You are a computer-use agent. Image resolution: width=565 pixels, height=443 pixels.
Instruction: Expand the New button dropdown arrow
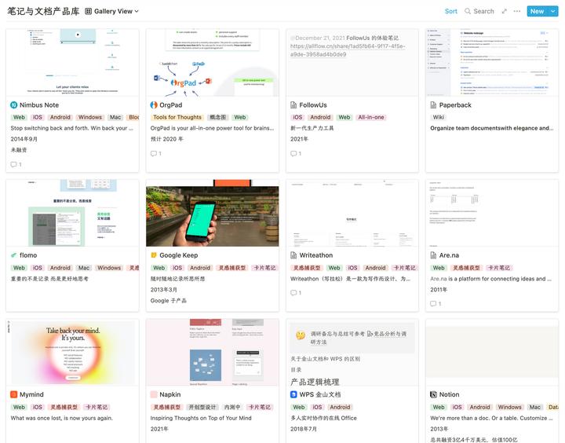click(552, 11)
